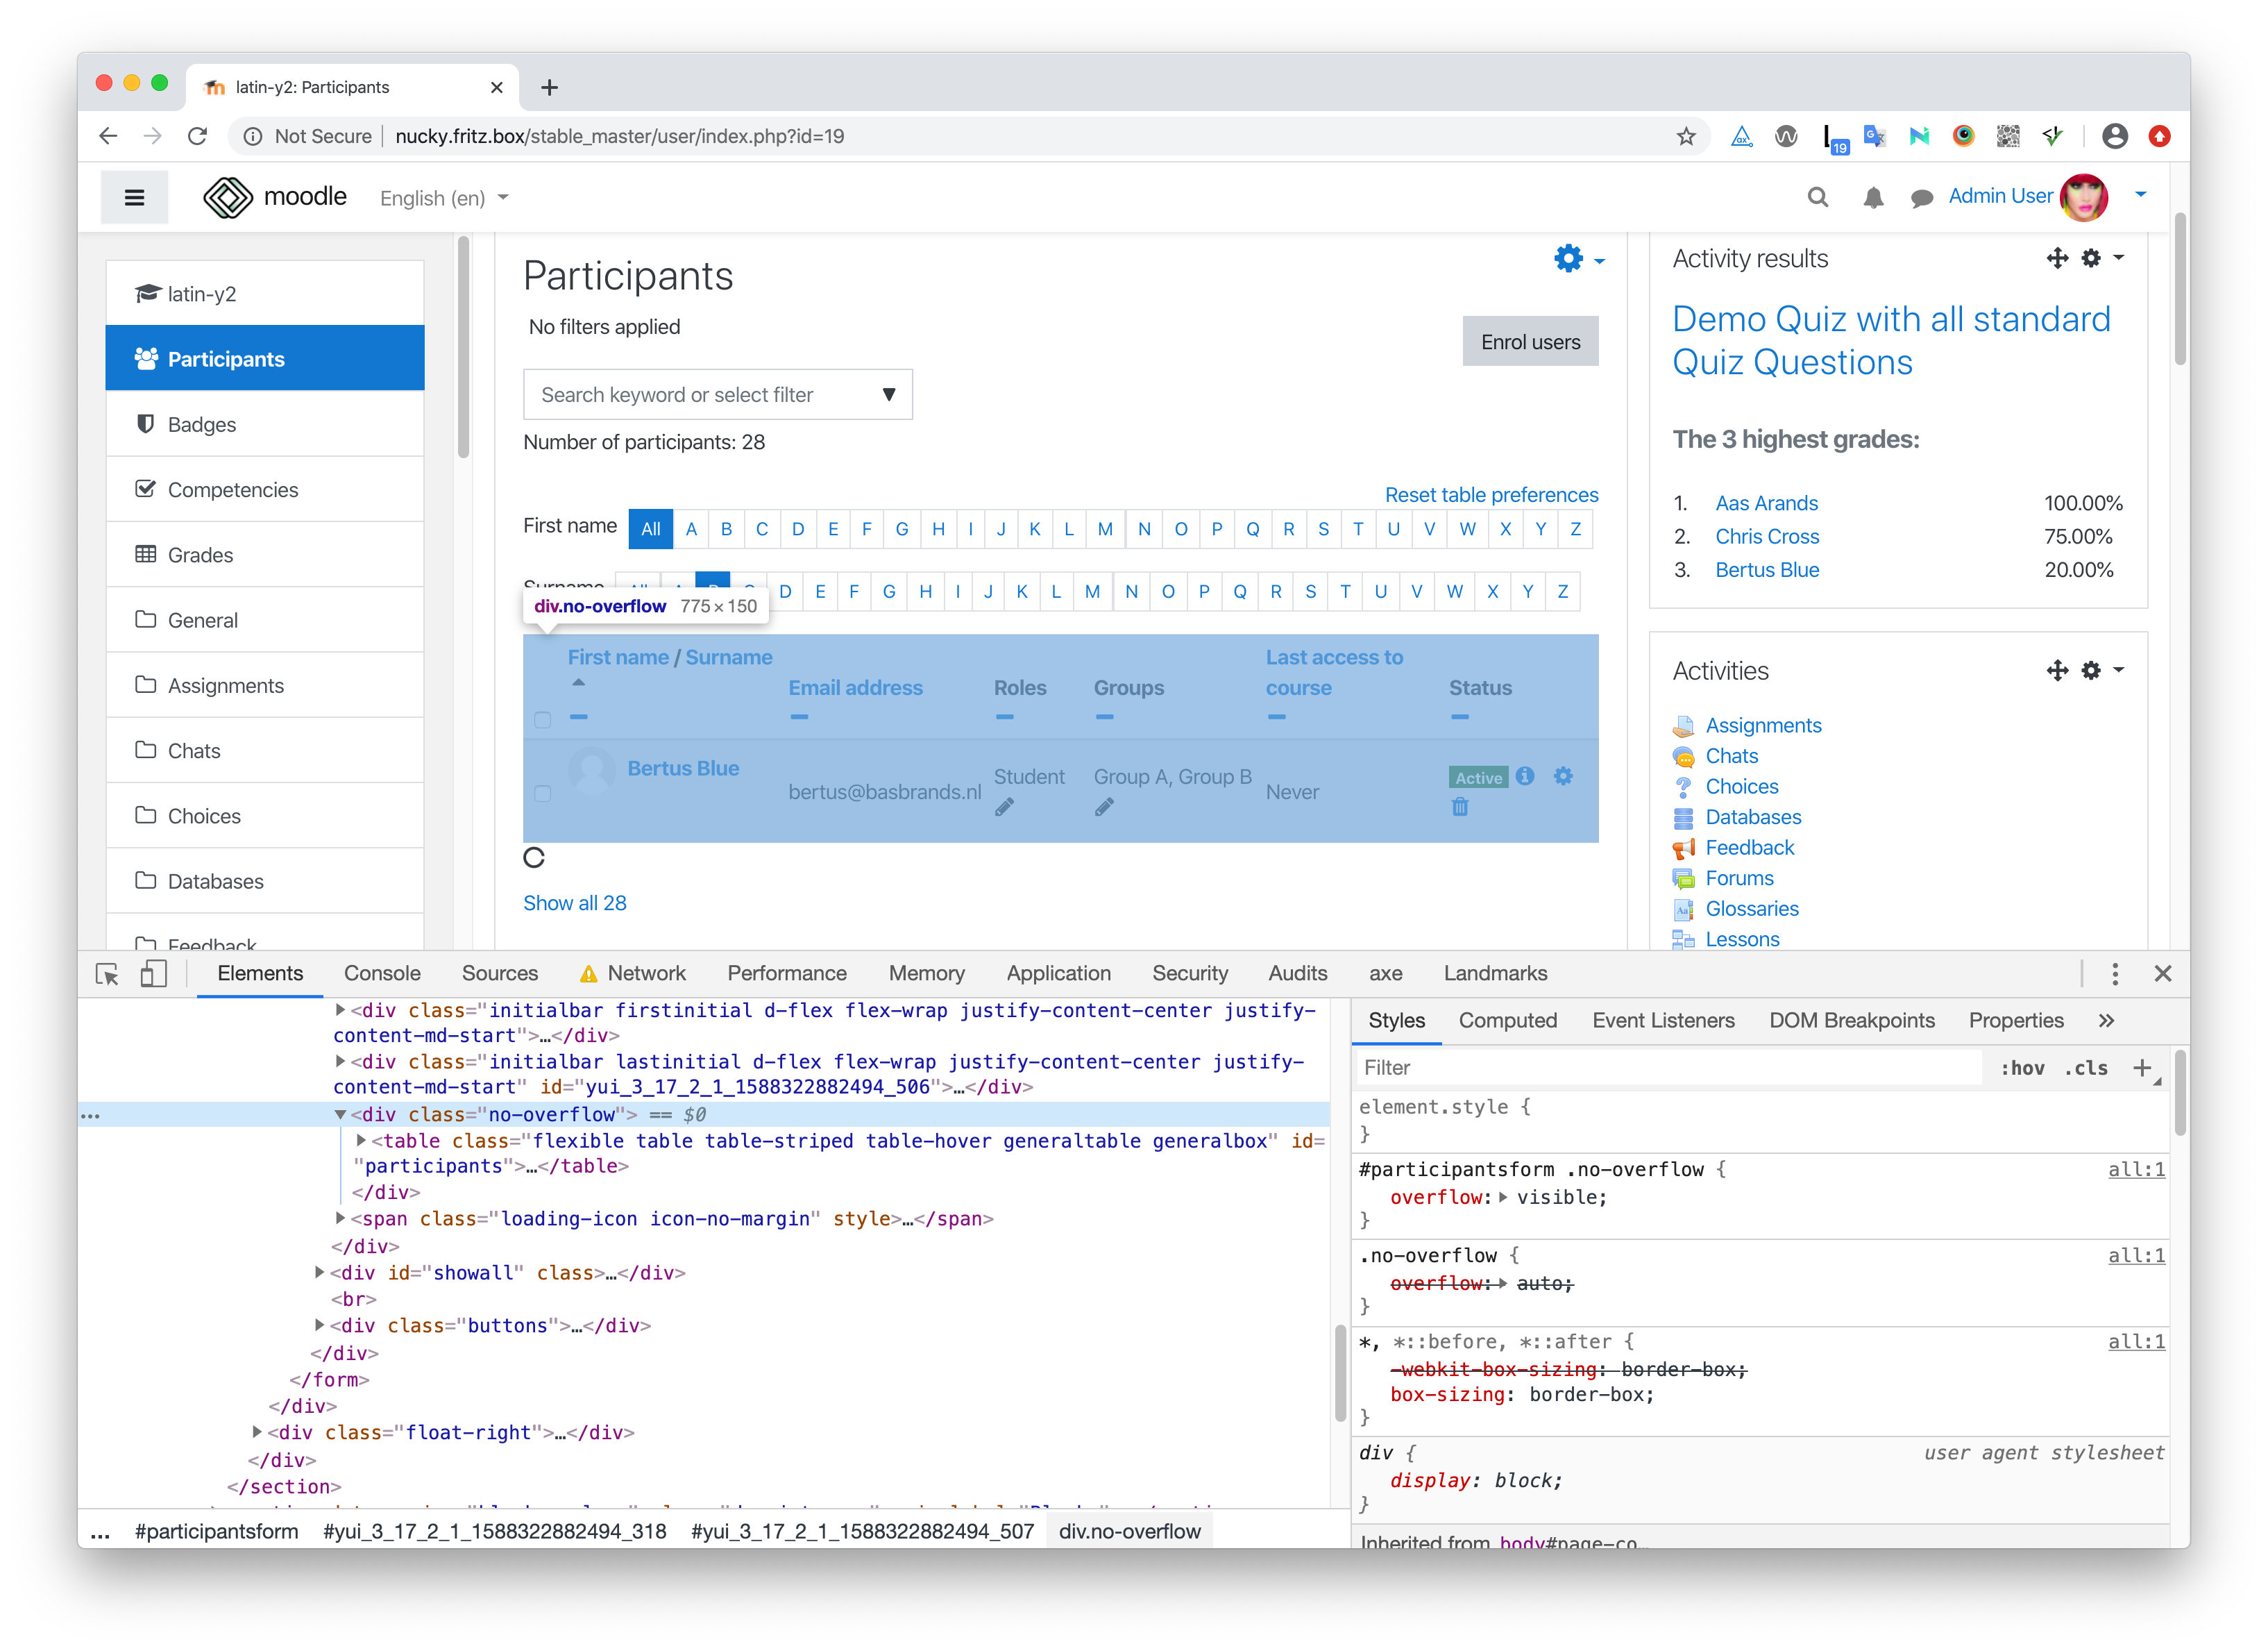
Task: Toggle the DevTools device toolbar icon
Action: (x=153, y=973)
